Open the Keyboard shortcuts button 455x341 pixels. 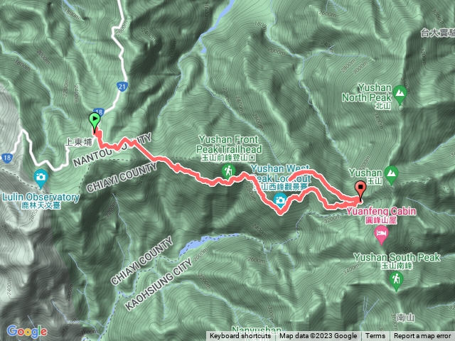click(240, 336)
